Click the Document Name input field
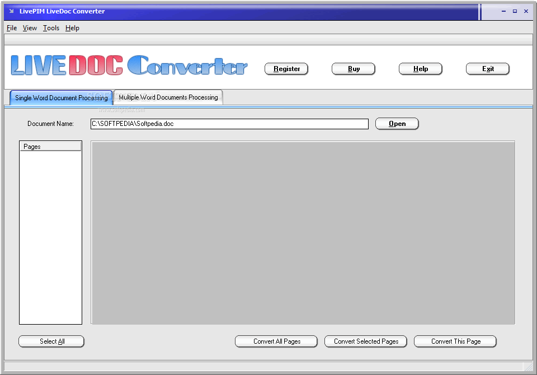This screenshot has height=375, width=537. click(x=229, y=124)
